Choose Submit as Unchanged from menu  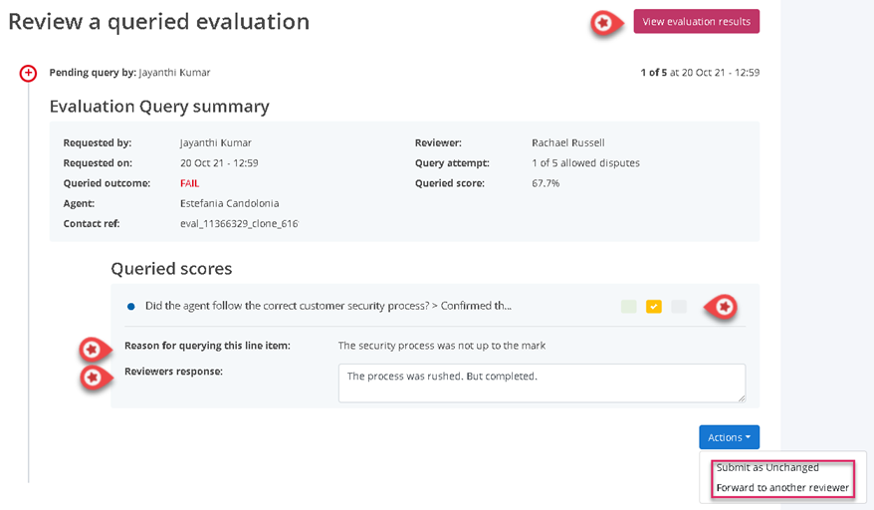(767, 468)
